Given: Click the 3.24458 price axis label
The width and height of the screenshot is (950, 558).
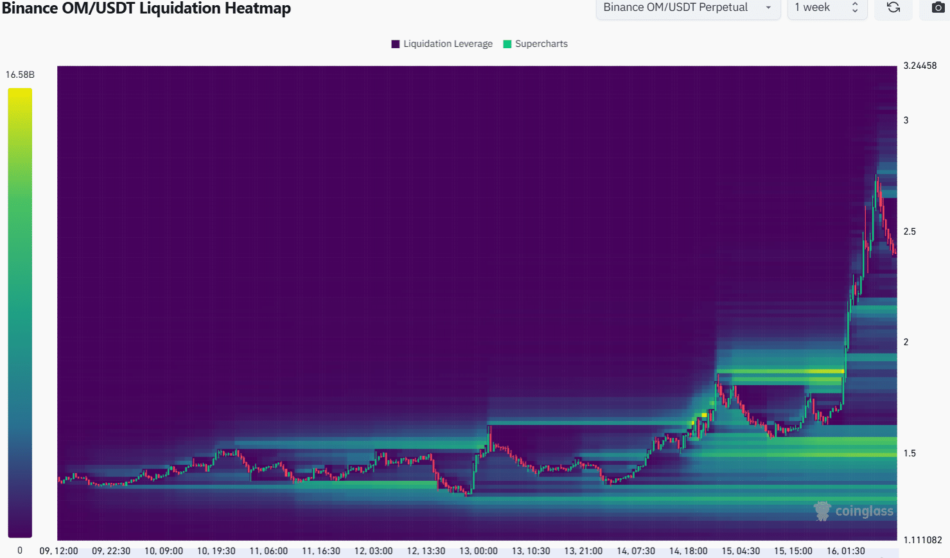Looking at the screenshot, I should click(920, 66).
